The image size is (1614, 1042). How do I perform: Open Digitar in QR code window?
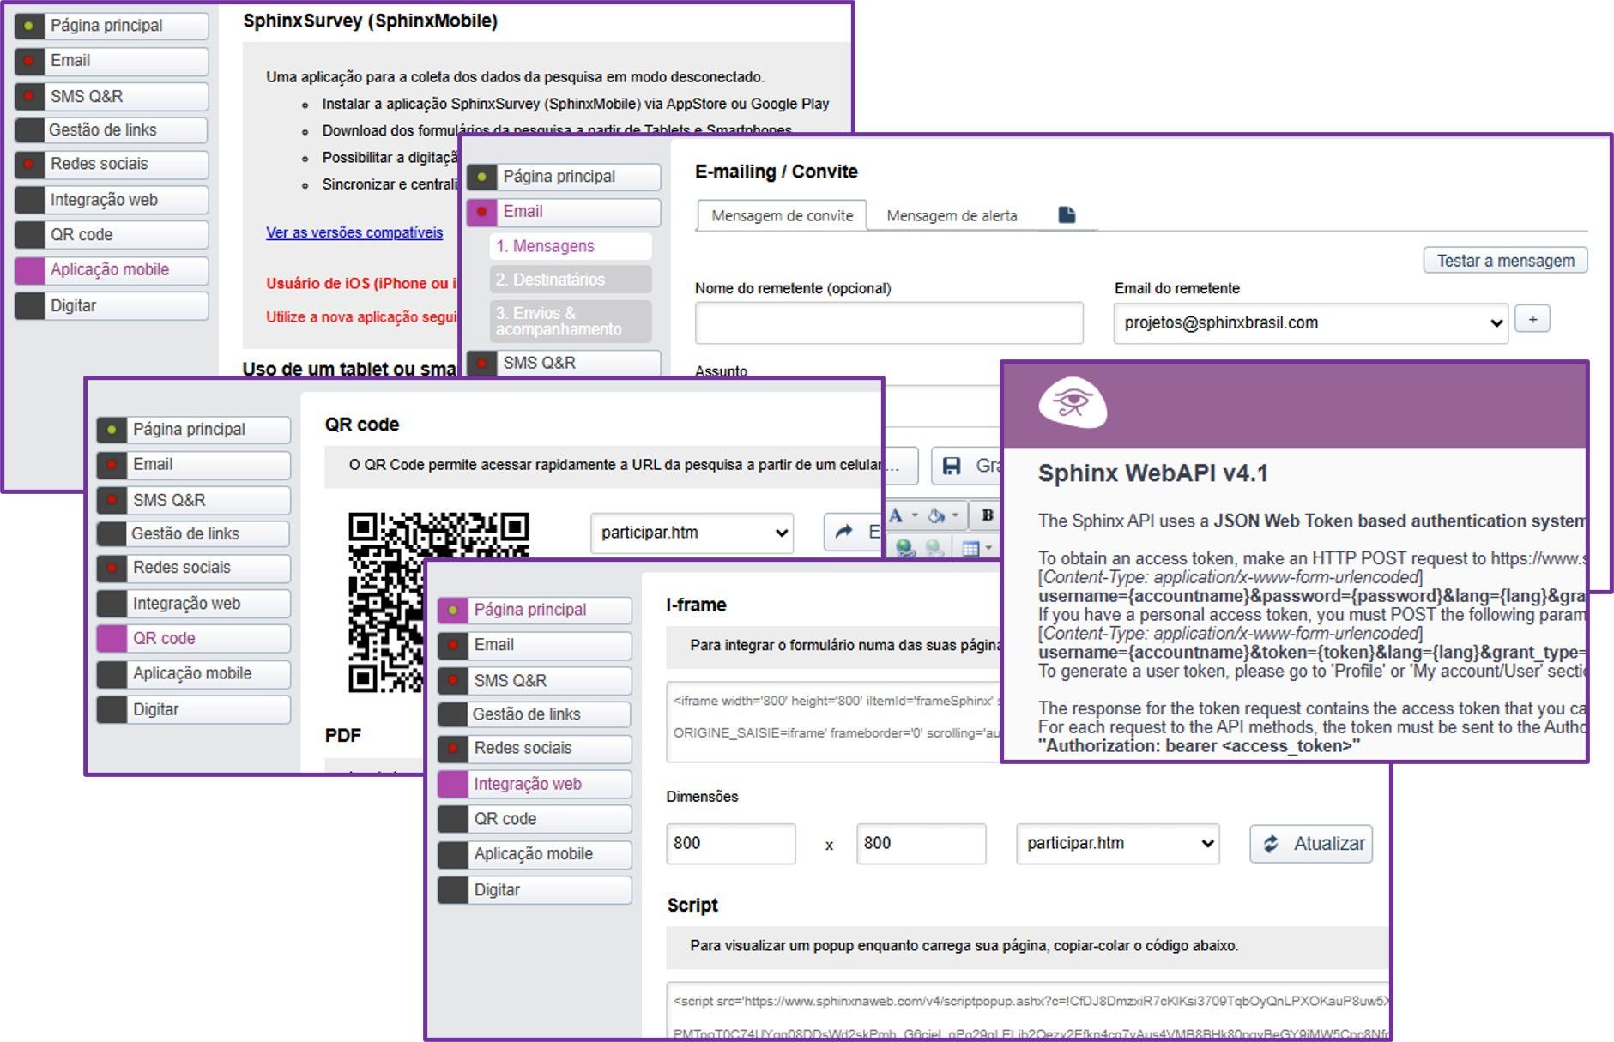(194, 710)
